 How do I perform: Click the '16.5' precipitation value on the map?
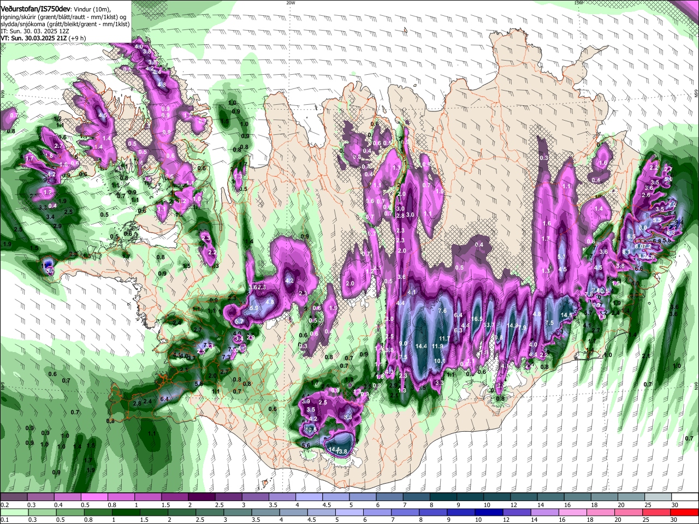(x=477, y=319)
